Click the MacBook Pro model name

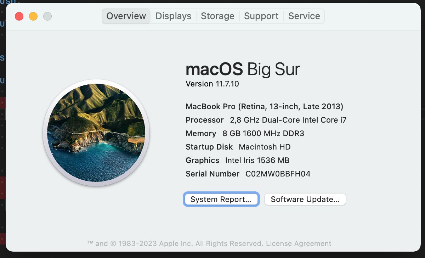[264, 106]
